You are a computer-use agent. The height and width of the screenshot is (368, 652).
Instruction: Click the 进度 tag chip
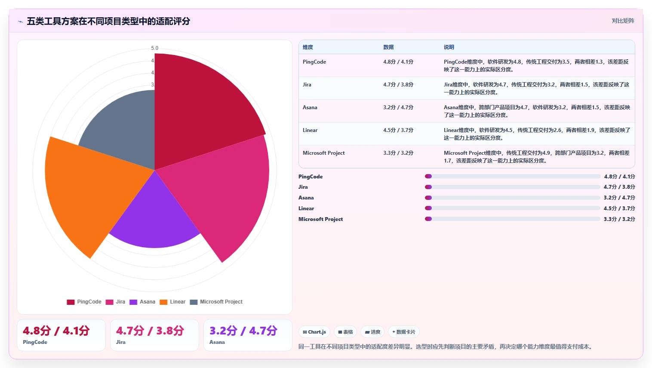[372, 332]
